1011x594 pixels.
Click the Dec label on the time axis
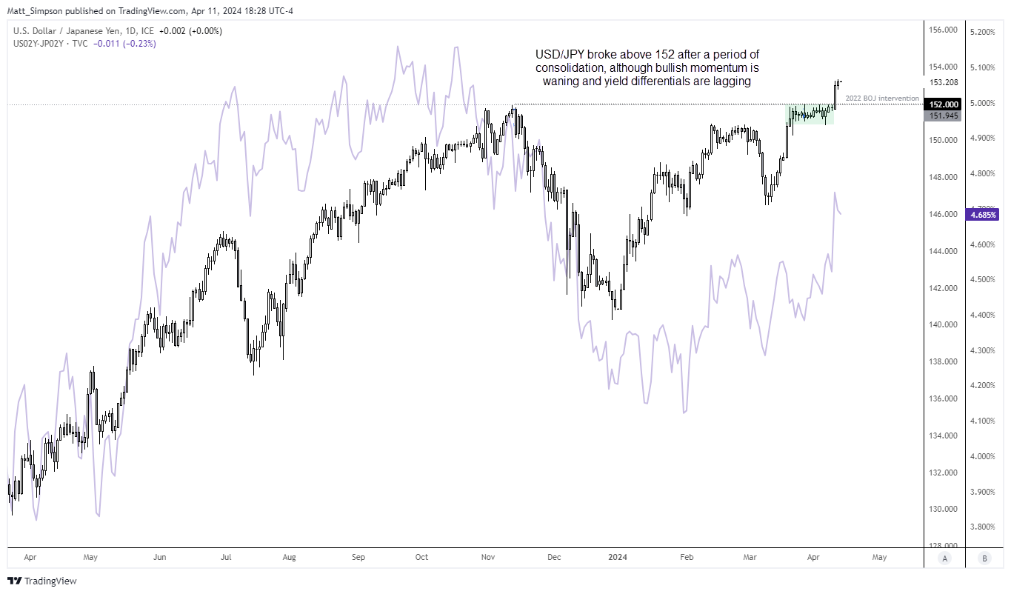pyautogui.click(x=553, y=556)
